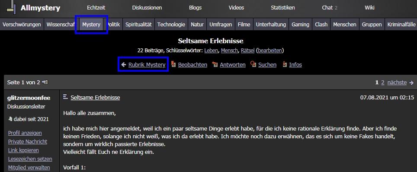Click the Rätsel keyword link

247,50
